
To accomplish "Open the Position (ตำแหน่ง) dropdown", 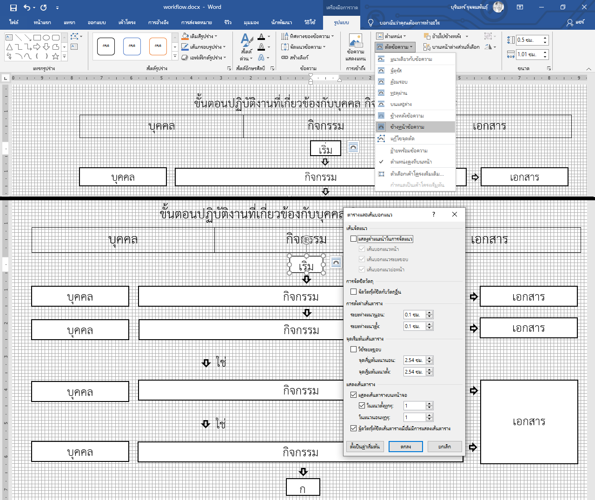I will (x=391, y=36).
